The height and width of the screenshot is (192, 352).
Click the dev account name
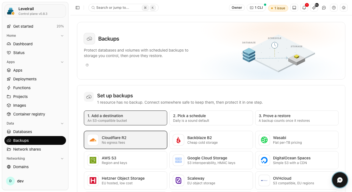[x=20, y=181]
